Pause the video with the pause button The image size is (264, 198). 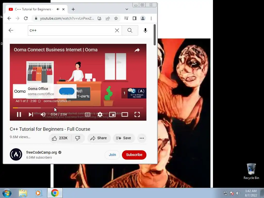pyautogui.click(x=19, y=114)
